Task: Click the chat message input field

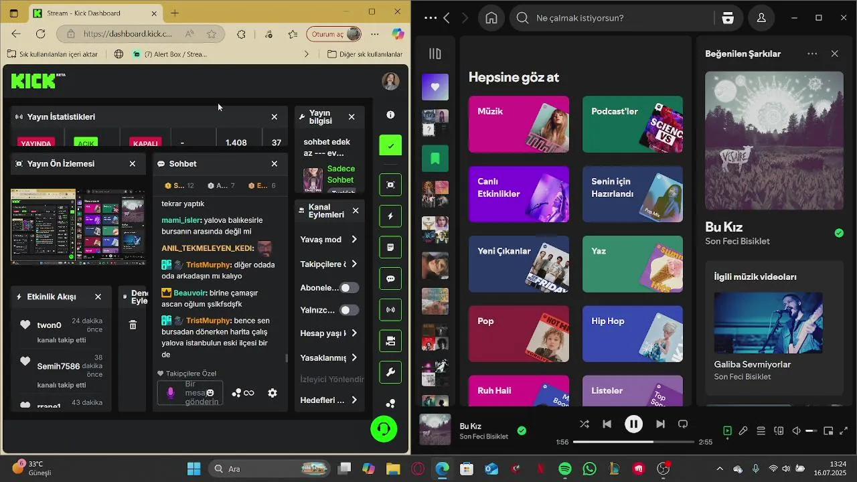Action: [x=189, y=393]
